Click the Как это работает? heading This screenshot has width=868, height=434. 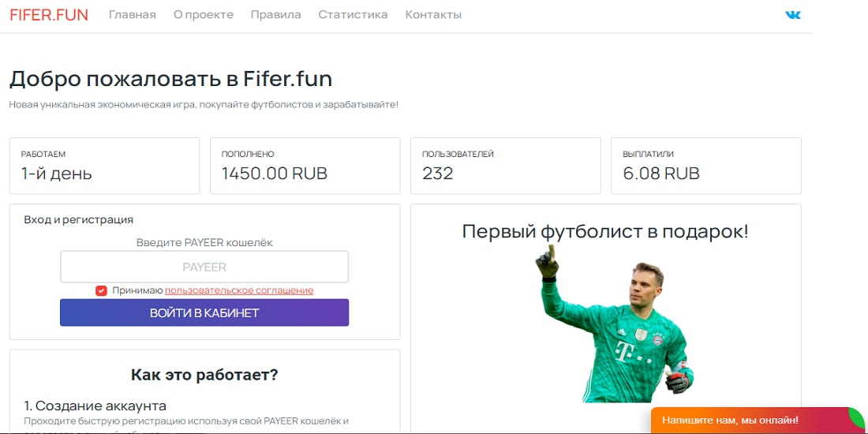(204, 374)
